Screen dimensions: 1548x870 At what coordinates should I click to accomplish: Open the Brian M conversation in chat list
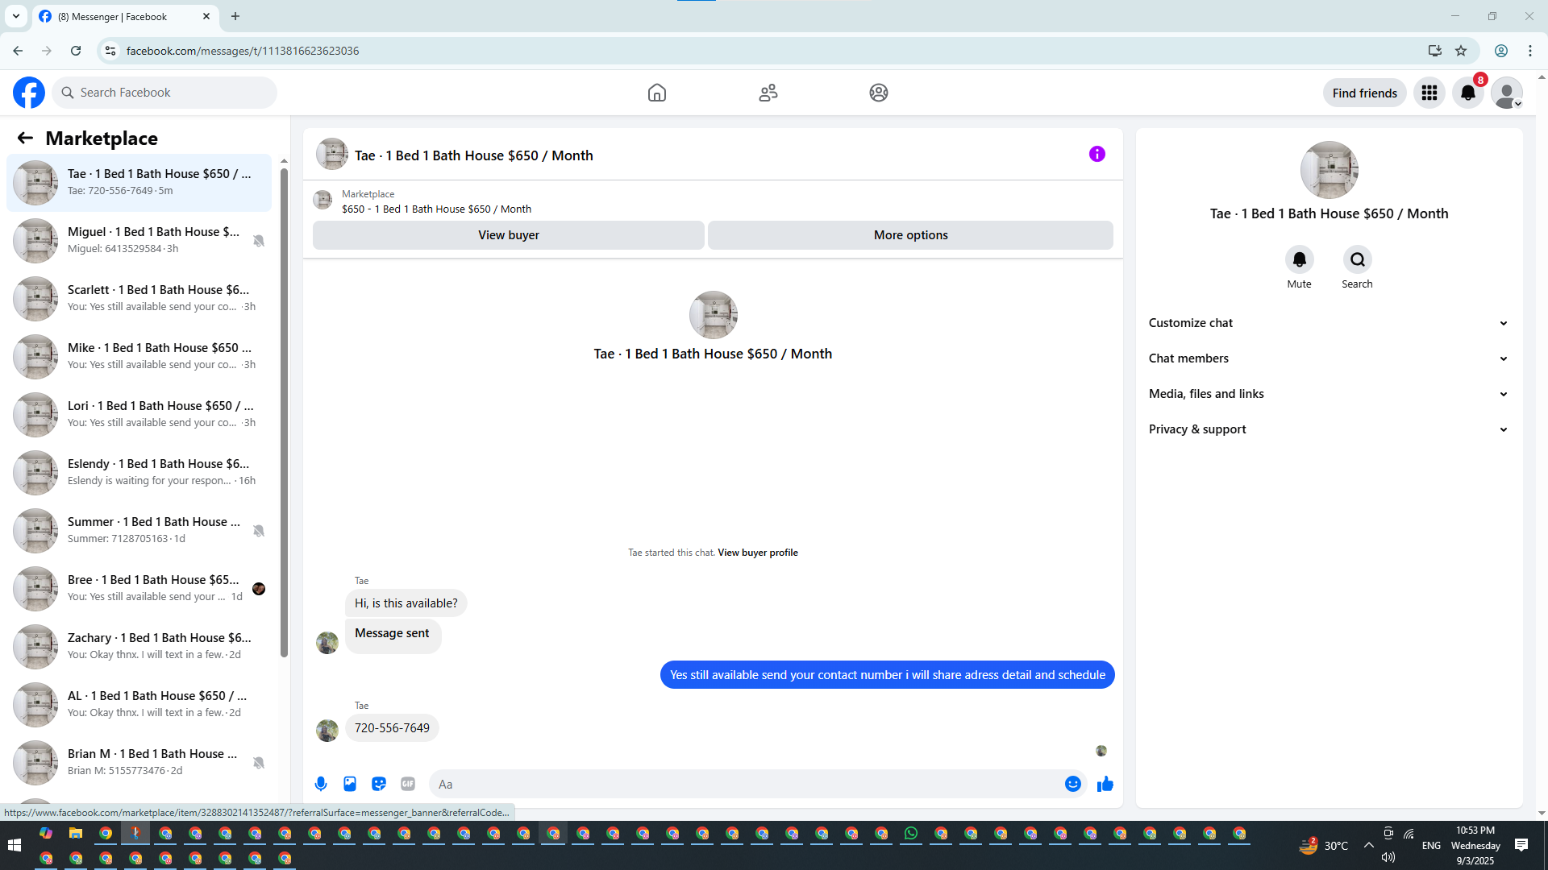point(139,763)
